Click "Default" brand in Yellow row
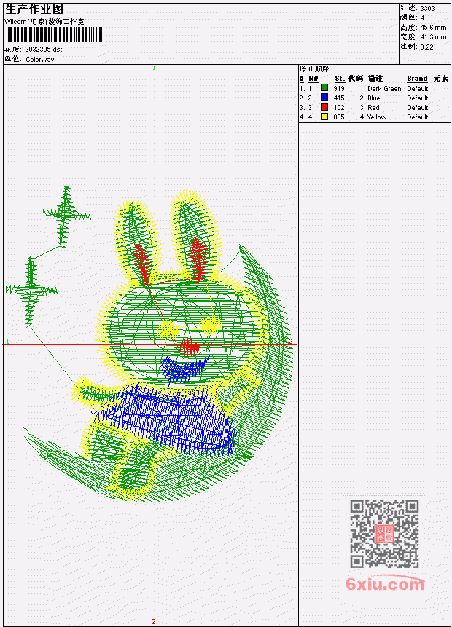 [418, 117]
